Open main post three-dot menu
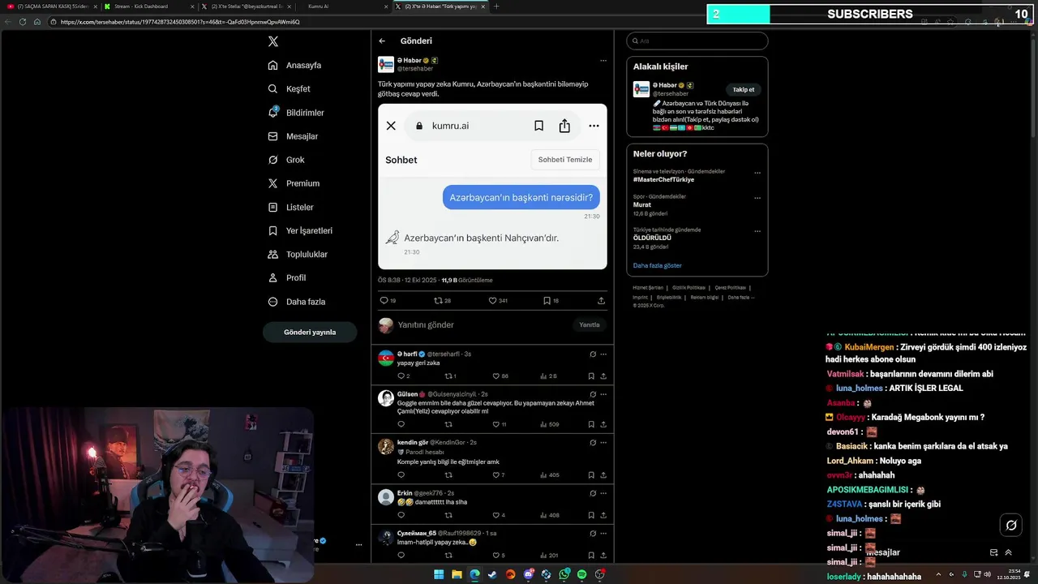This screenshot has width=1038, height=584. coord(603,61)
